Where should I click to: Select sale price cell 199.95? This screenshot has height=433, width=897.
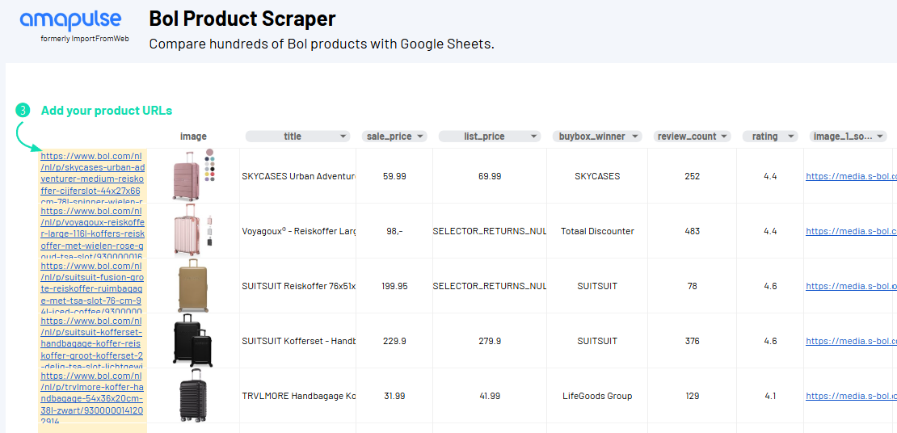[x=394, y=286]
